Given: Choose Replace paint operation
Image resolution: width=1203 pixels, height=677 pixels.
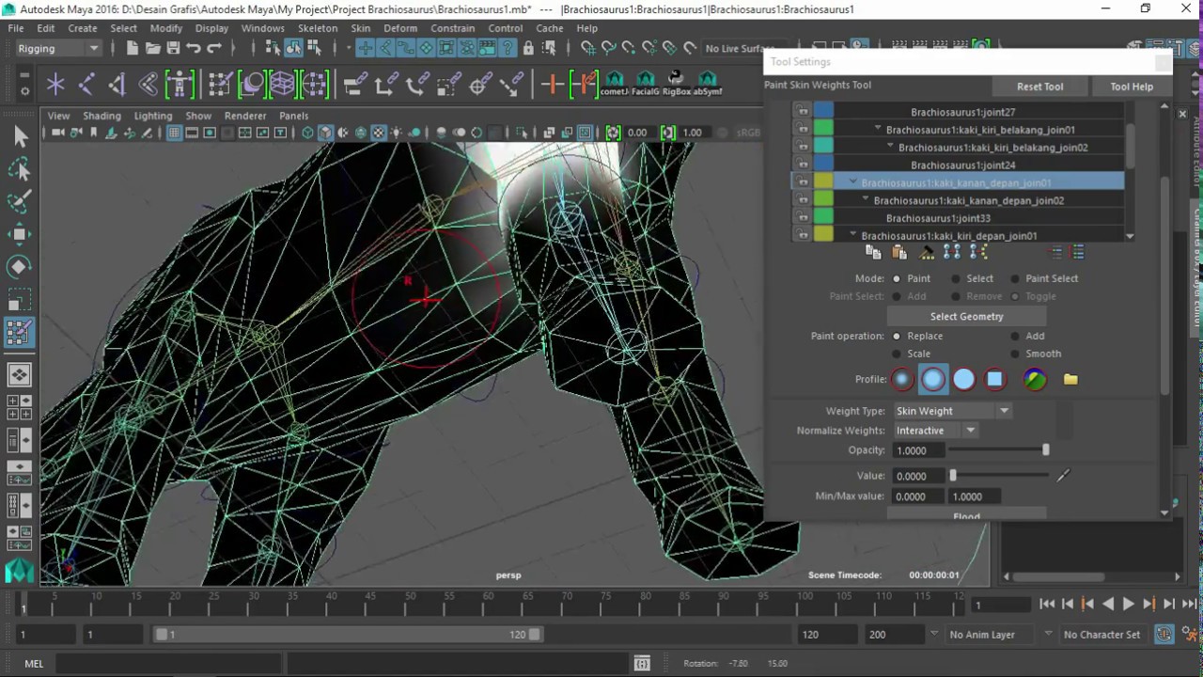Looking at the screenshot, I should tap(897, 336).
